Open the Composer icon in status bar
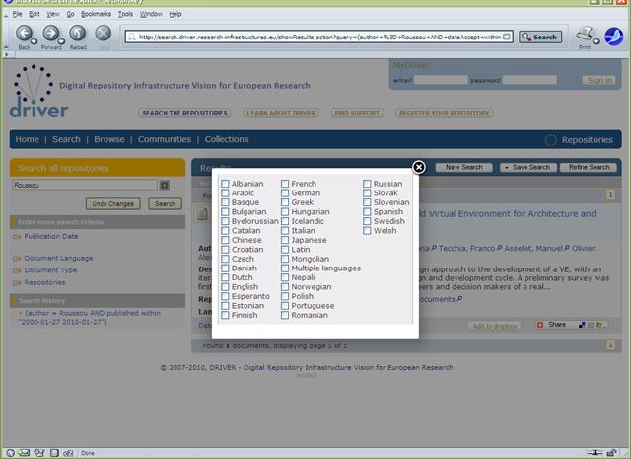 (x=39, y=453)
